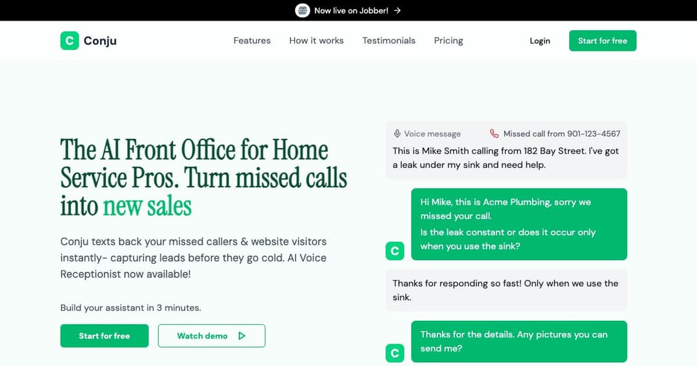Click the Login link
This screenshot has height=366, width=697.
pos(540,41)
